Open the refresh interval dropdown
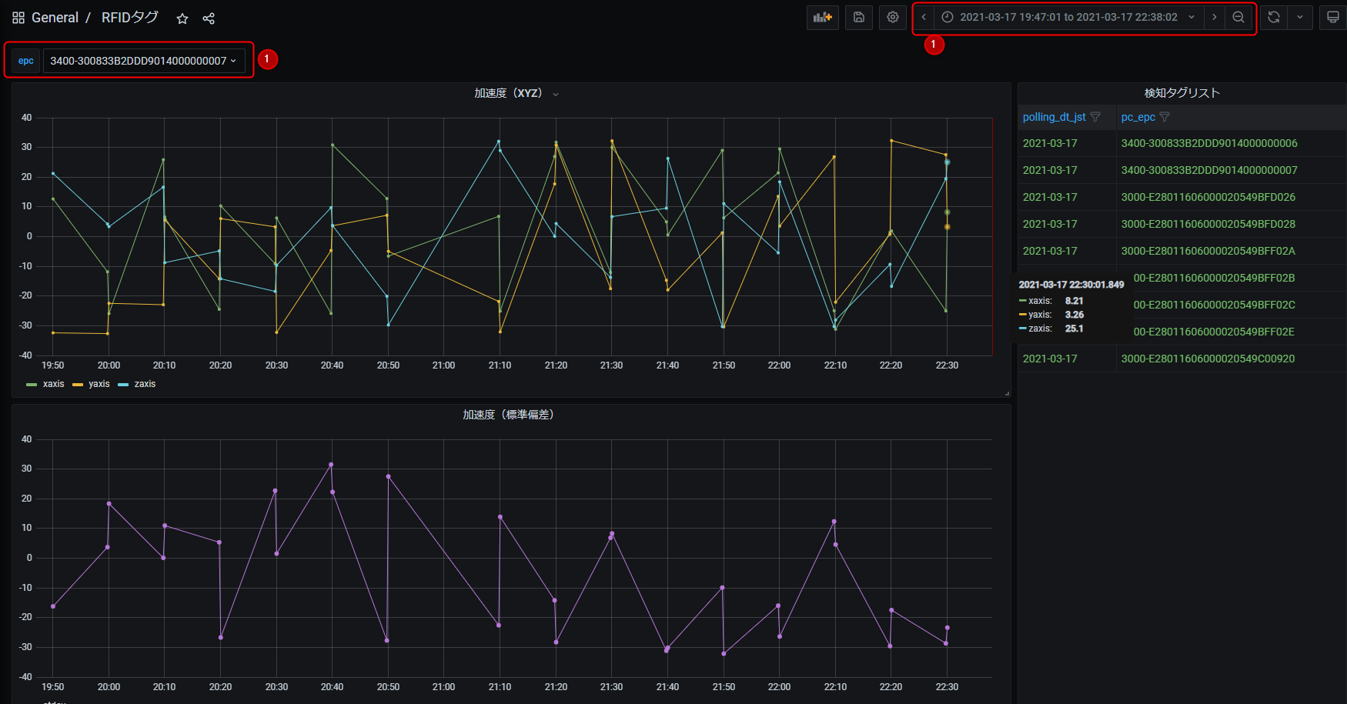This screenshot has height=704, width=1347. (x=1301, y=17)
